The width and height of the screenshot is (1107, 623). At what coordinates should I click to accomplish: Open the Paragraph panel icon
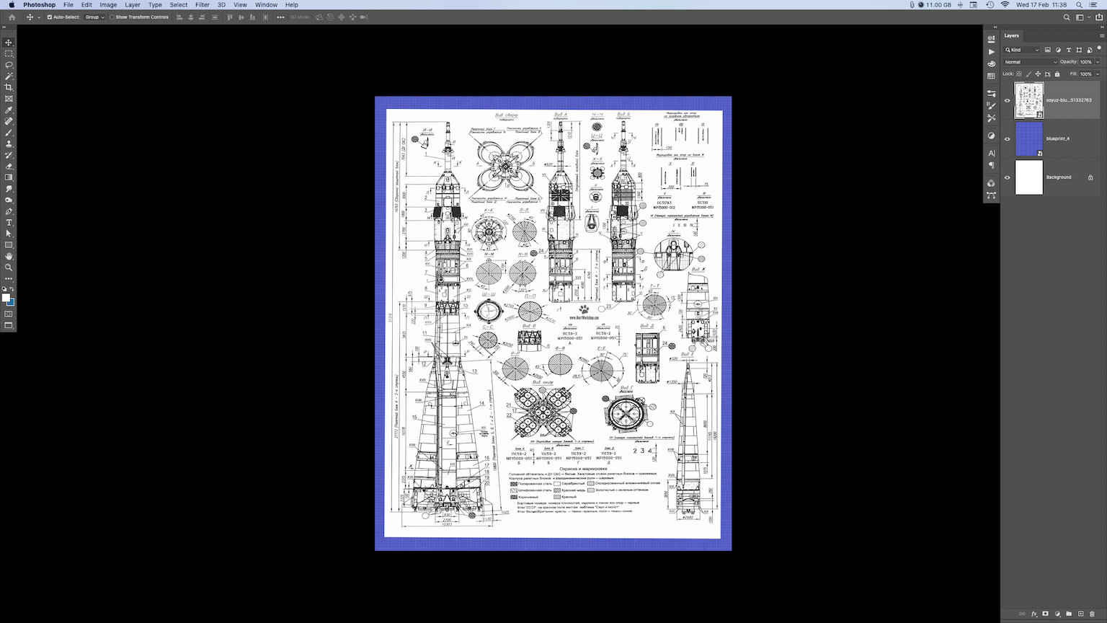[992, 165]
